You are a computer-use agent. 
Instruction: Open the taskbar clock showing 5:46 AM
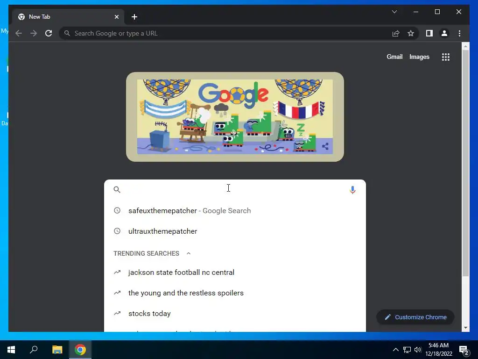439,350
